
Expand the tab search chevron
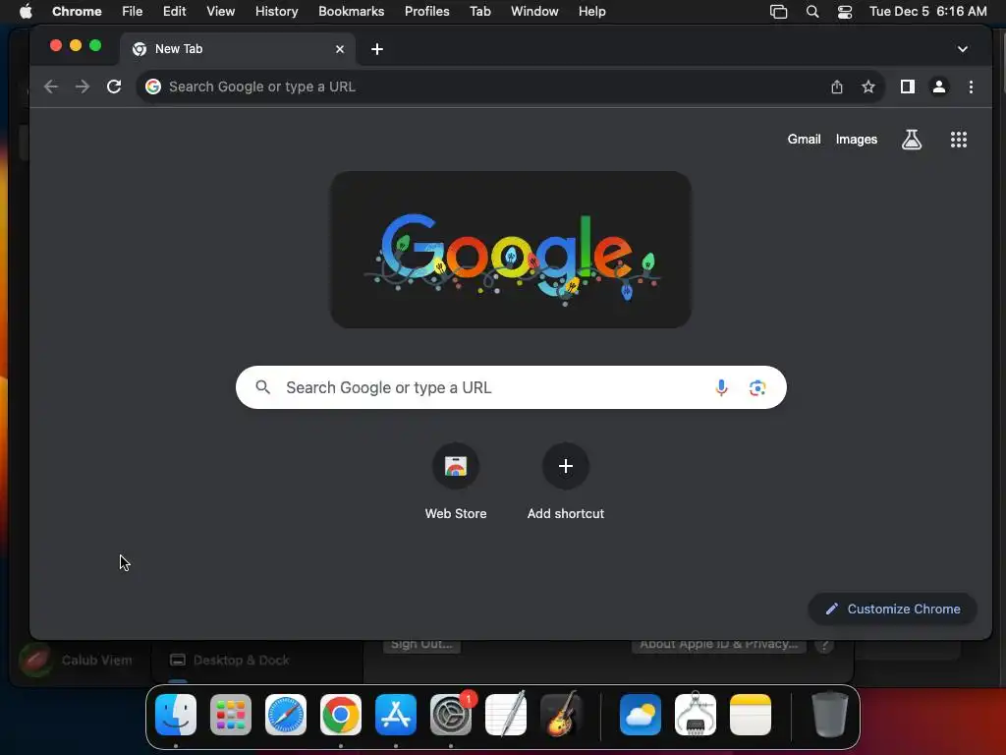tap(963, 49)
